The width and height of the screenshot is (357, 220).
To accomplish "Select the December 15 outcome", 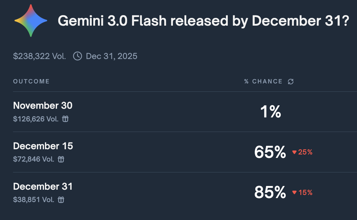I will [43, 146].
